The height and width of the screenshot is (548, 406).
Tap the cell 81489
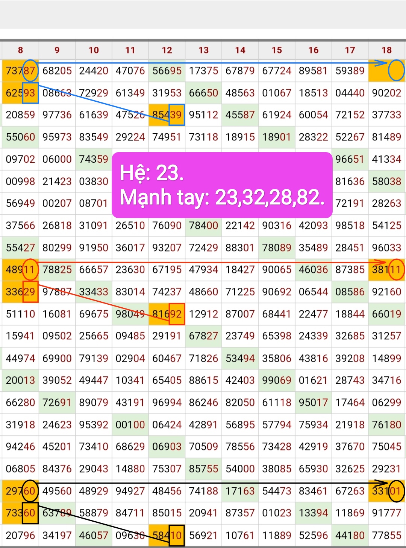[x=386, y=137]
